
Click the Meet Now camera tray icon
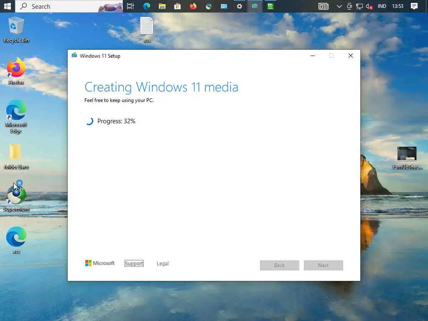click(x=349, y=6)
